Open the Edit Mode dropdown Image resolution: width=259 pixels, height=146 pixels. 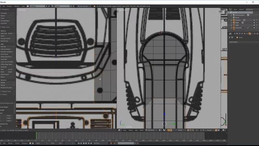151,130
